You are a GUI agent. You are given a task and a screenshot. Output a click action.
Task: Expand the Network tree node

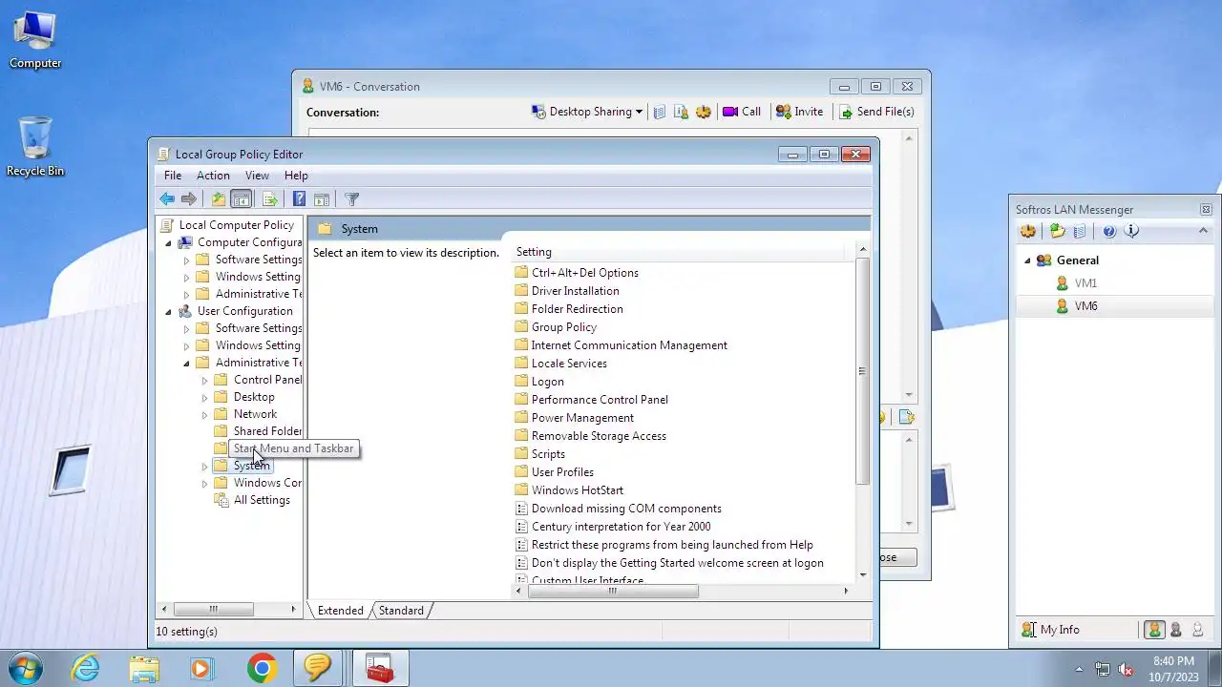click(204, 414)
